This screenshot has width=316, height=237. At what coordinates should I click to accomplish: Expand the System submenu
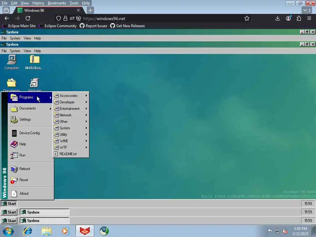(71, 128)
